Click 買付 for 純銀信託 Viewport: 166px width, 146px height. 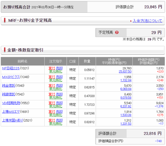52,94
